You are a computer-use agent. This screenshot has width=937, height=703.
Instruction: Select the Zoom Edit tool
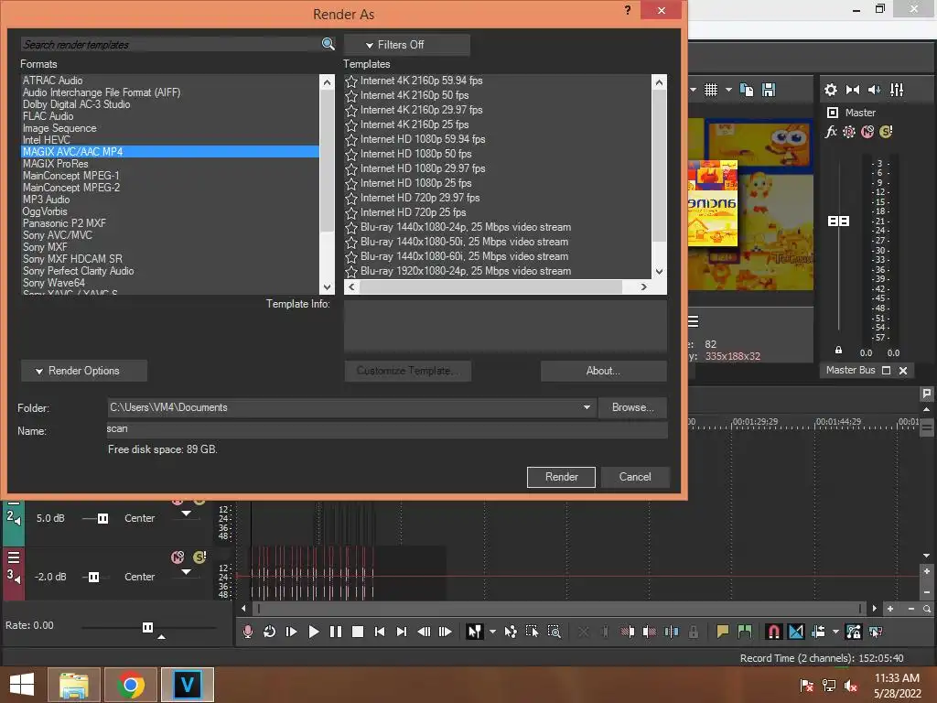[x=554, y=632]
